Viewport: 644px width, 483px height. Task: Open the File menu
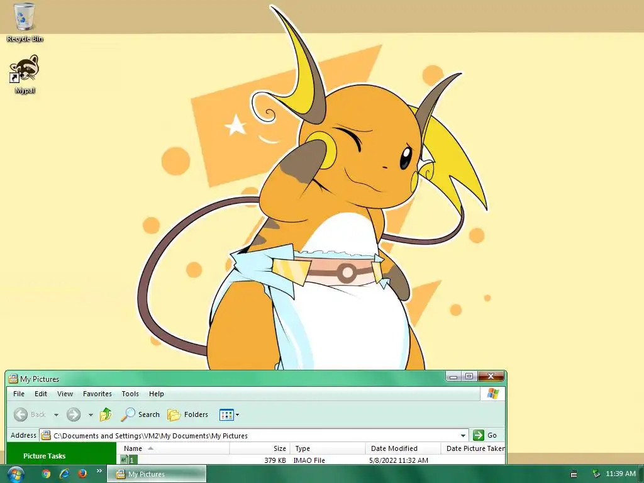coord(19,394)
